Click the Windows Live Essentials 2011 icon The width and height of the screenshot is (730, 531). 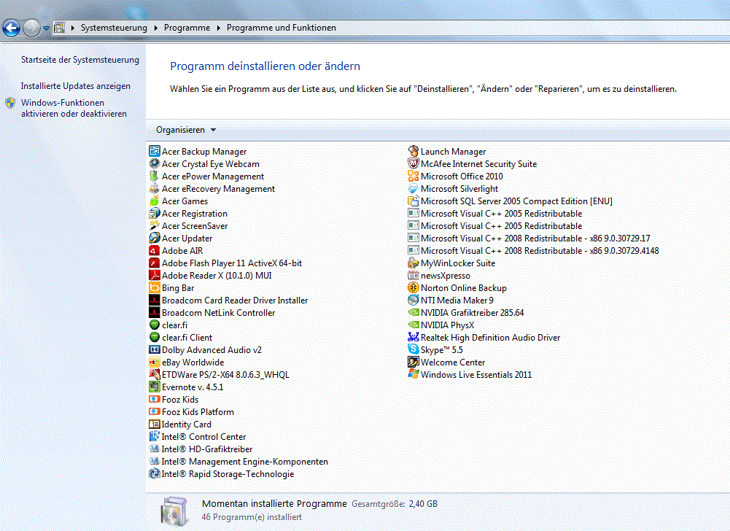point(413,374)
